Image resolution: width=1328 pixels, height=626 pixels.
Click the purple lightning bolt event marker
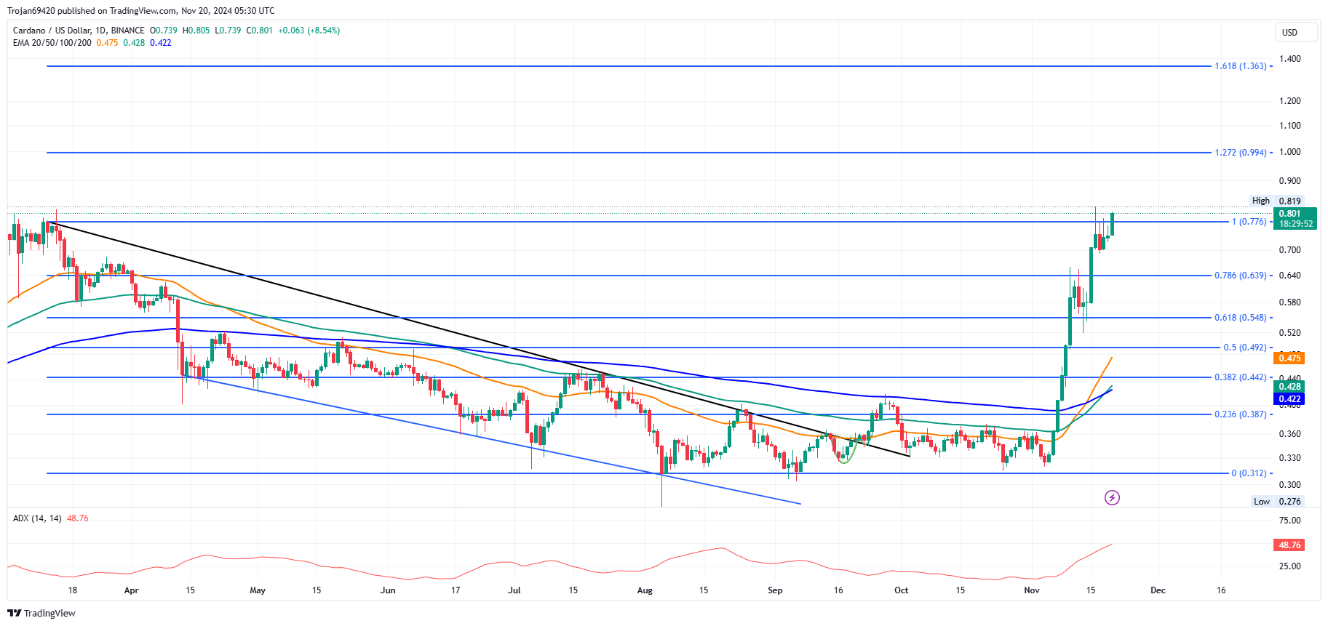tap(1112, 497)
